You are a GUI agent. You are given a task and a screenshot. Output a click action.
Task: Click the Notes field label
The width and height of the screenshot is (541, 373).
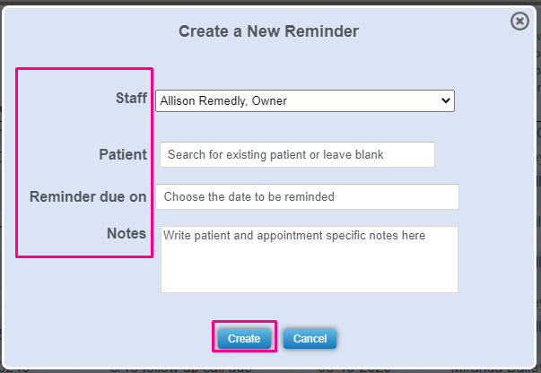point(127,233)
